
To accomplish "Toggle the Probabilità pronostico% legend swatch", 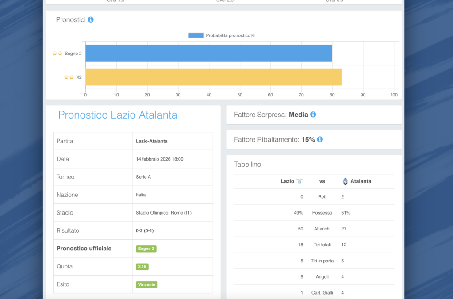I will (x=196, y=35).
